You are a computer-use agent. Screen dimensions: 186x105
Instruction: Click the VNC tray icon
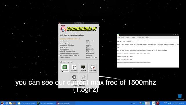pyautogui.click(x=154, y=103)
